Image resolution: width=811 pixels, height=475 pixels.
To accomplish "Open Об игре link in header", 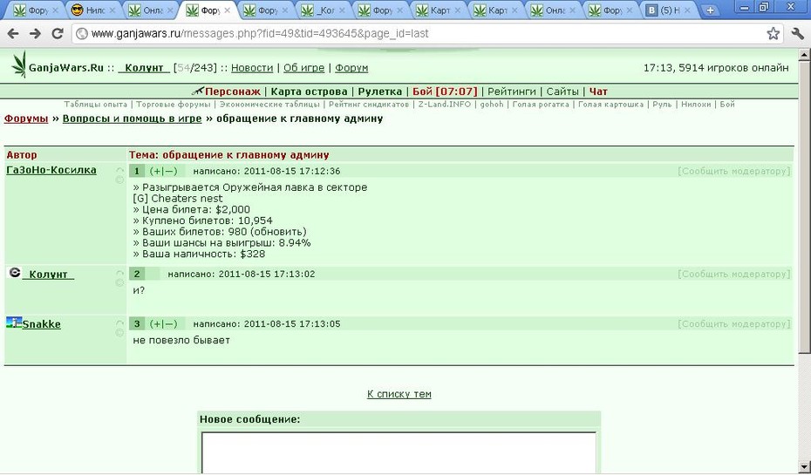I will coord(303,68).
